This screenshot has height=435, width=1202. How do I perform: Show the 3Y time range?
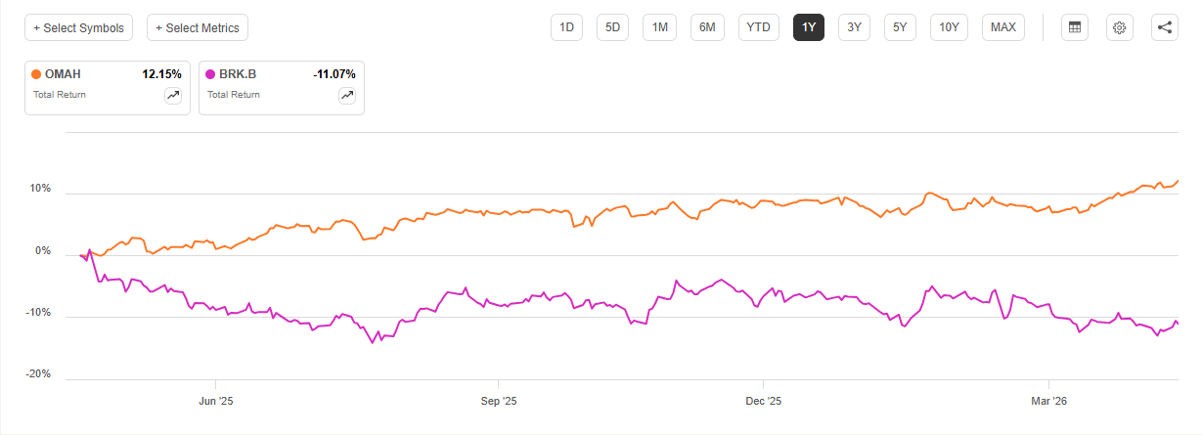[x=854, y=27]
